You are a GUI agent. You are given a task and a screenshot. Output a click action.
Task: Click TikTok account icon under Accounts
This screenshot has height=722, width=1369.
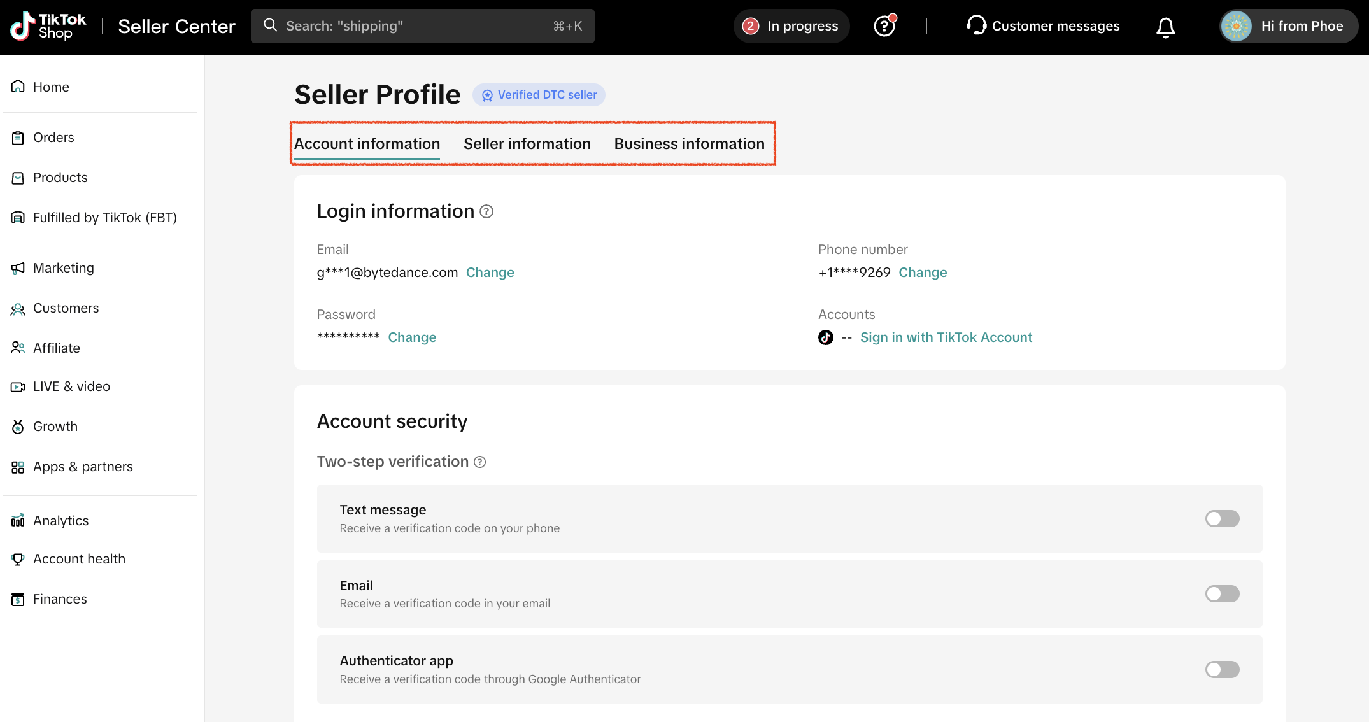[825, 337]
